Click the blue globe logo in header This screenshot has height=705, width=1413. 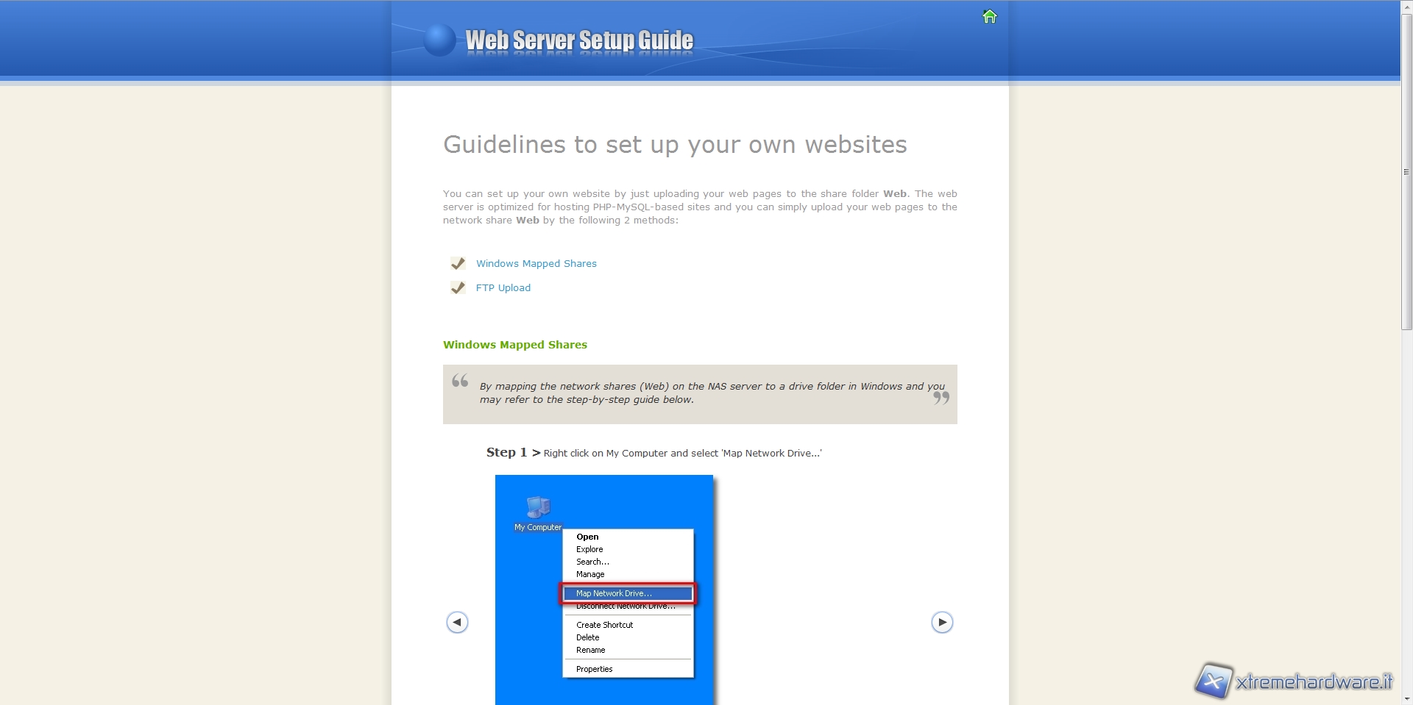coord(439,40)
